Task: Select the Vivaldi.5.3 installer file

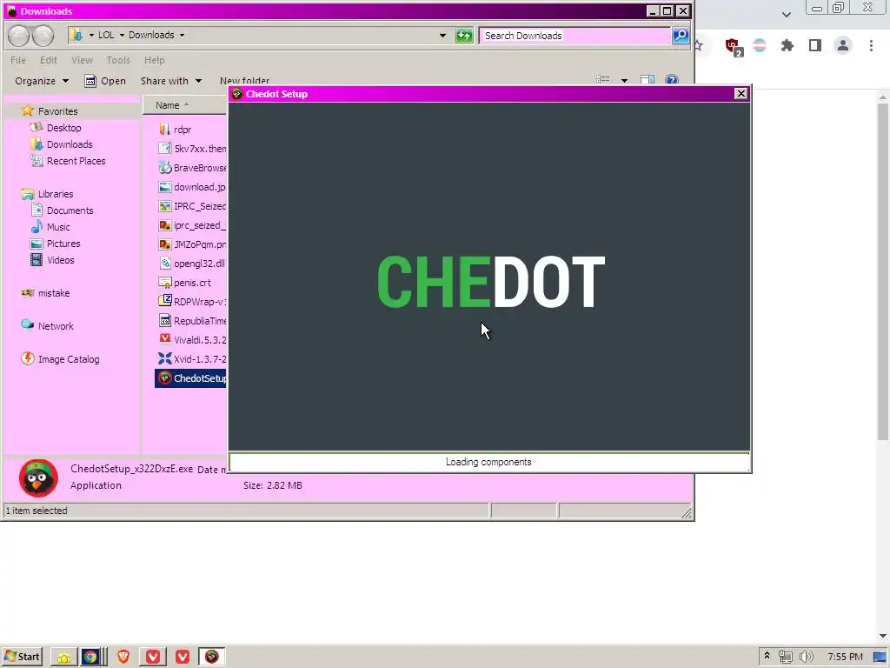Action: tap(192, 340)
